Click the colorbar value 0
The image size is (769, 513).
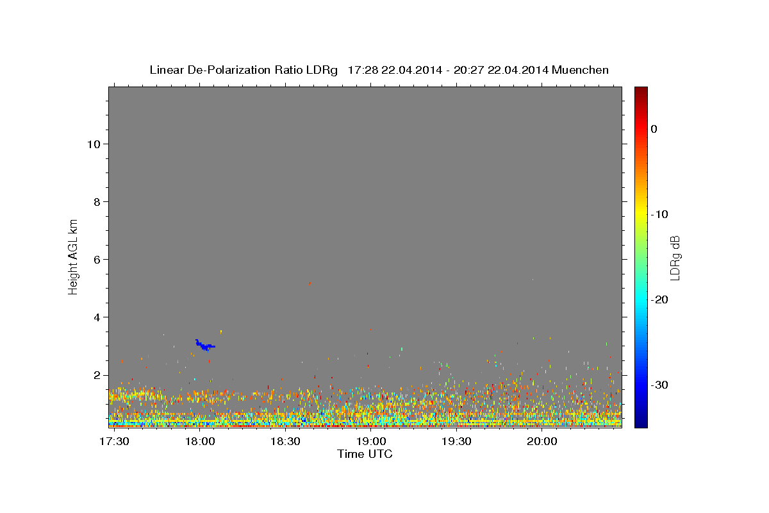pos(654,129)
